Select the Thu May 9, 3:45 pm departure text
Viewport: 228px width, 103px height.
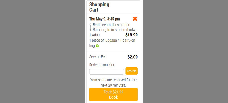coord(105,19)
